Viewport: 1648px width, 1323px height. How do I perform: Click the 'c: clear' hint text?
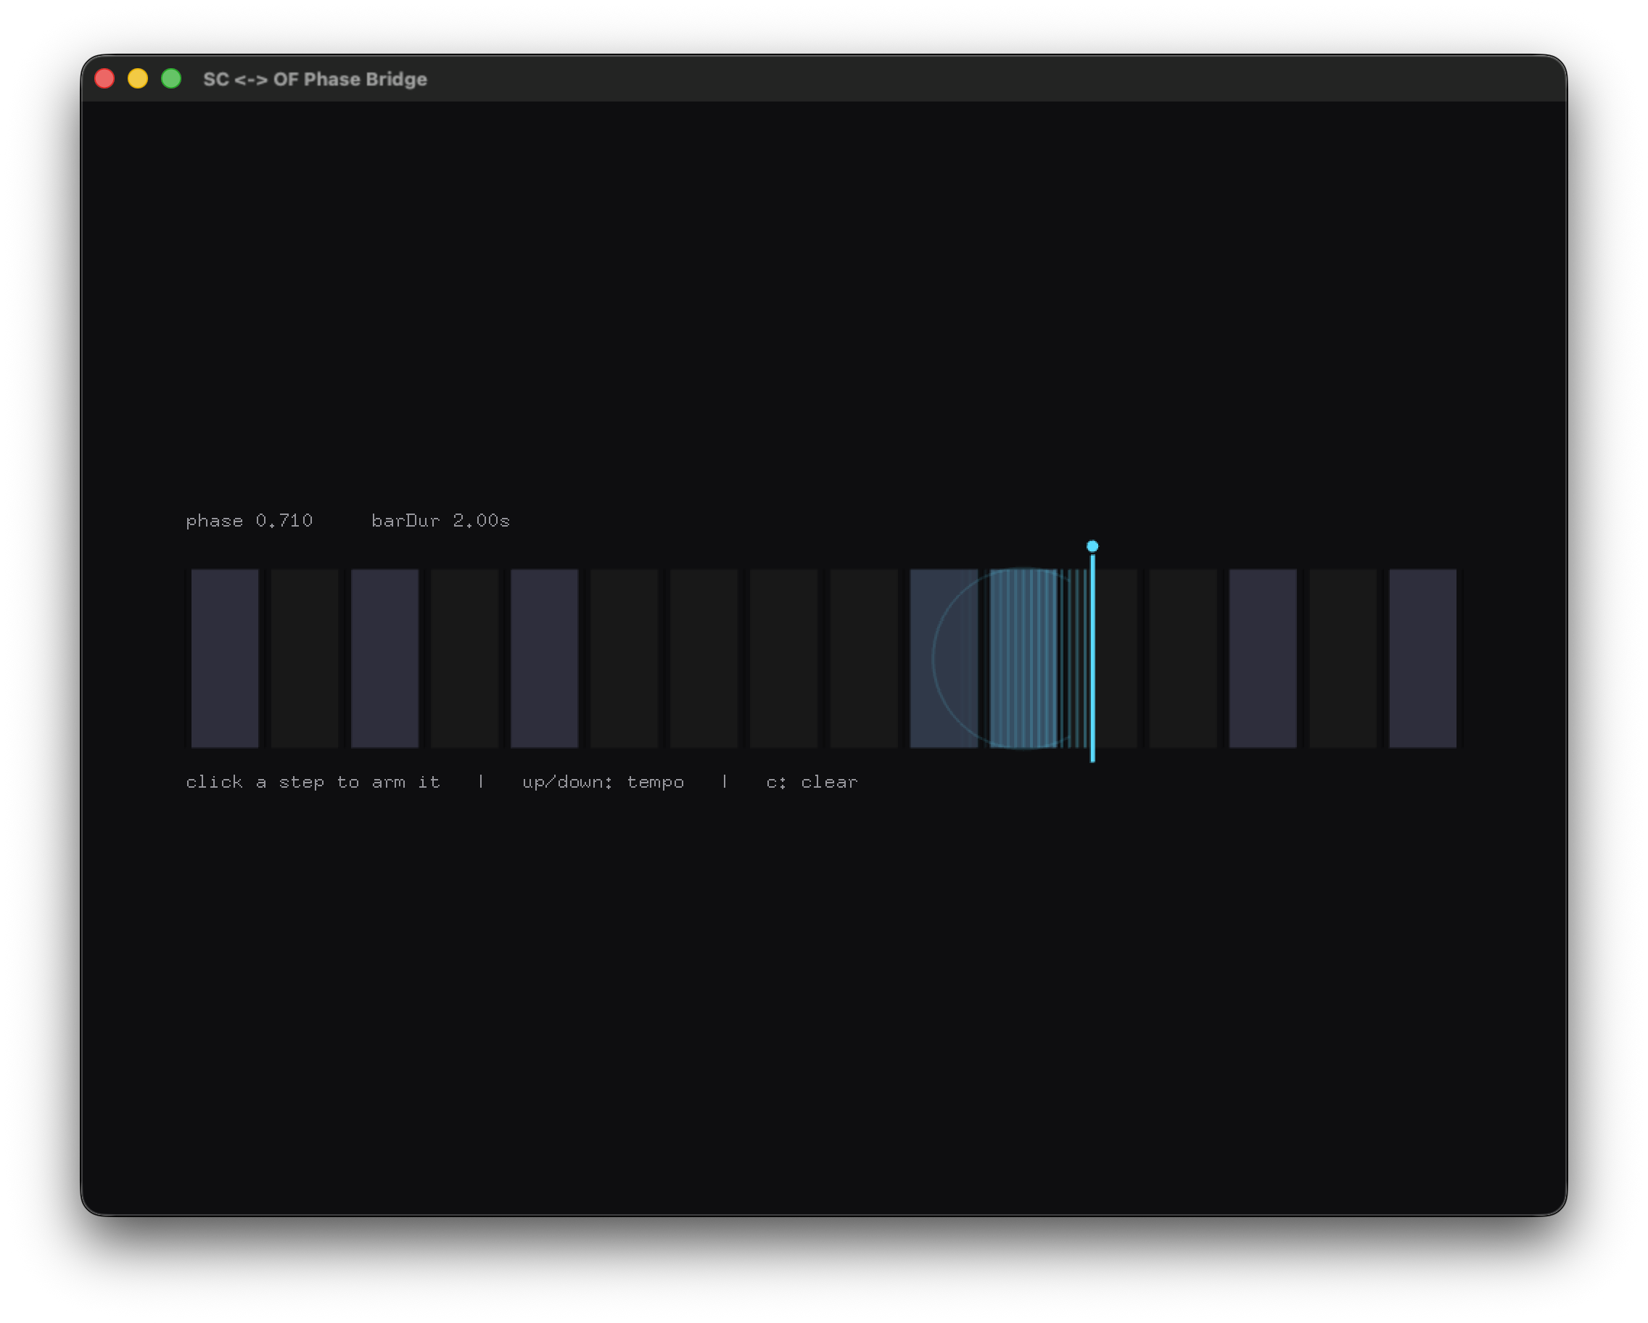click(x=812, y=782)
